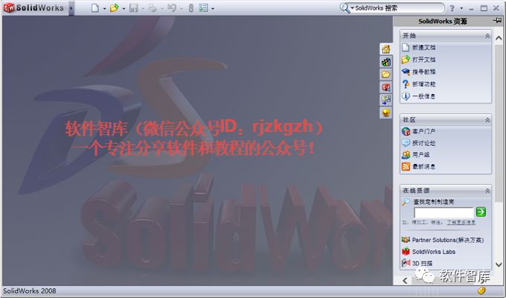The image size is (506, 298).
Task: Pin the SolidWorks 资源 task pane
Action: coord(497,21)
